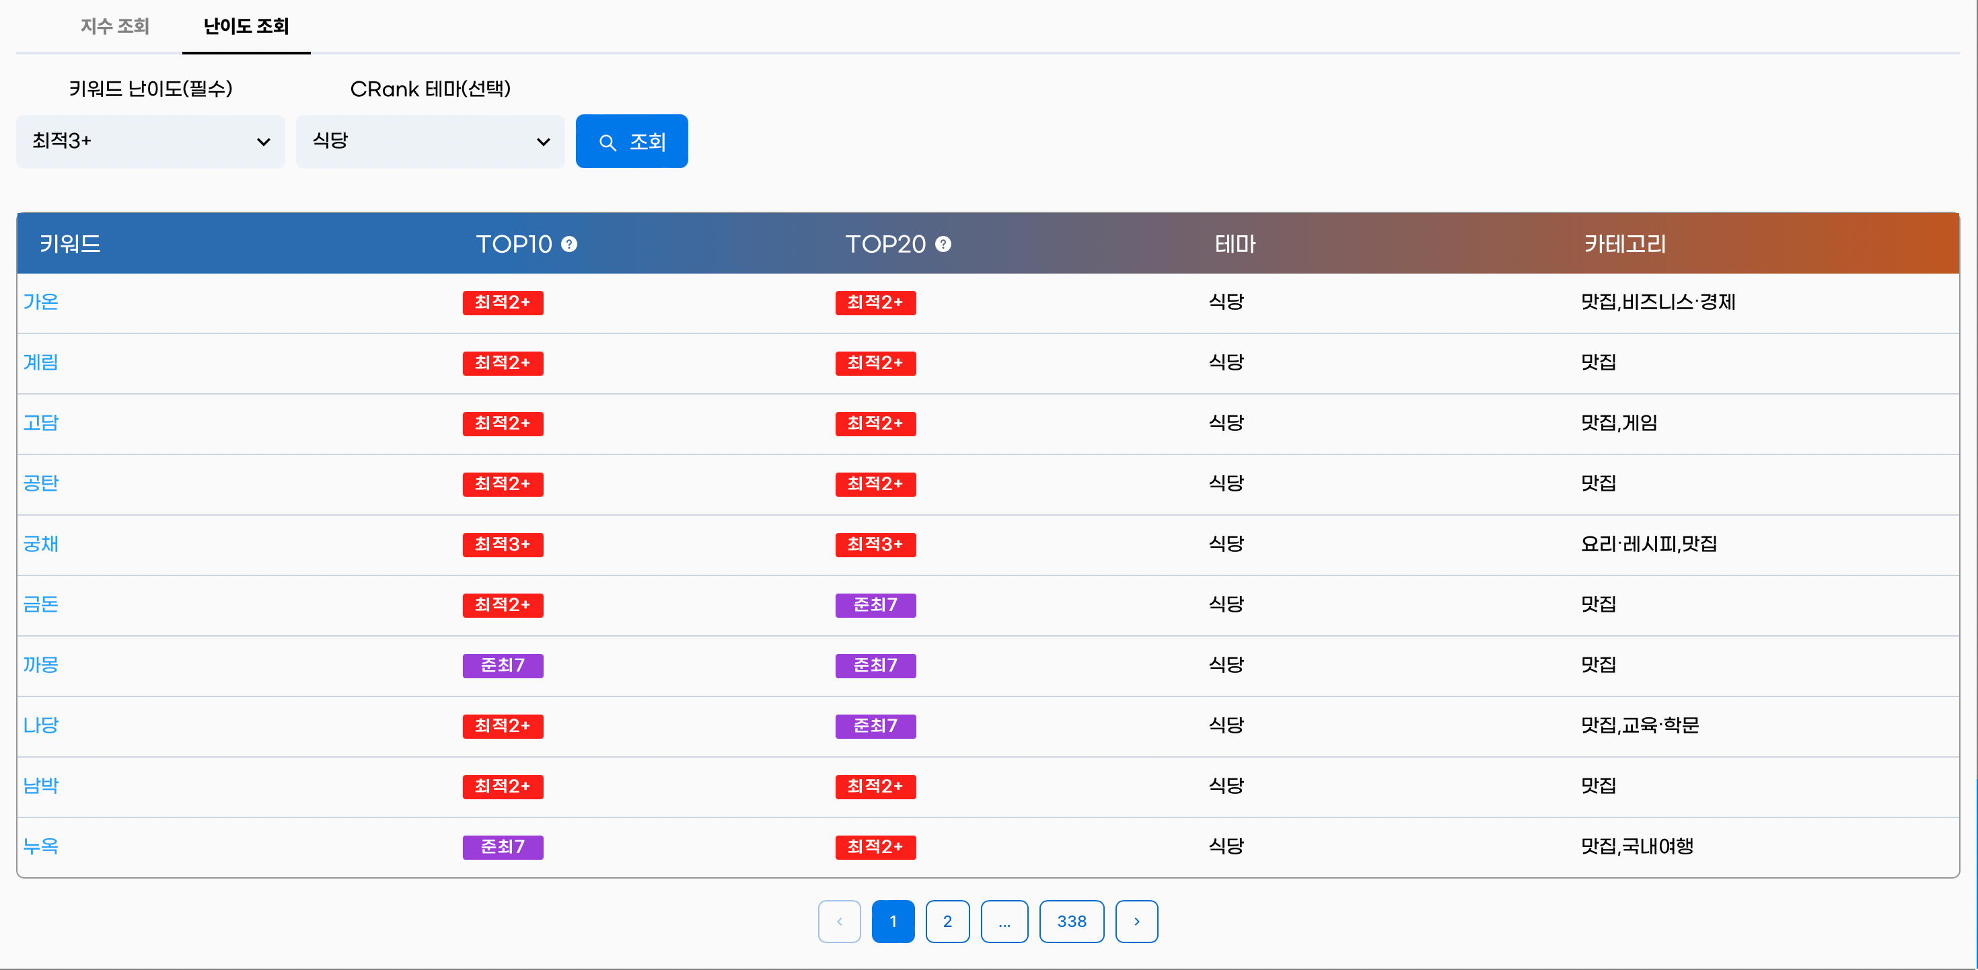Open the CRank 테마 dropdown showing 식당
This screenshot has width=1978, height=970.
point(430,141)
